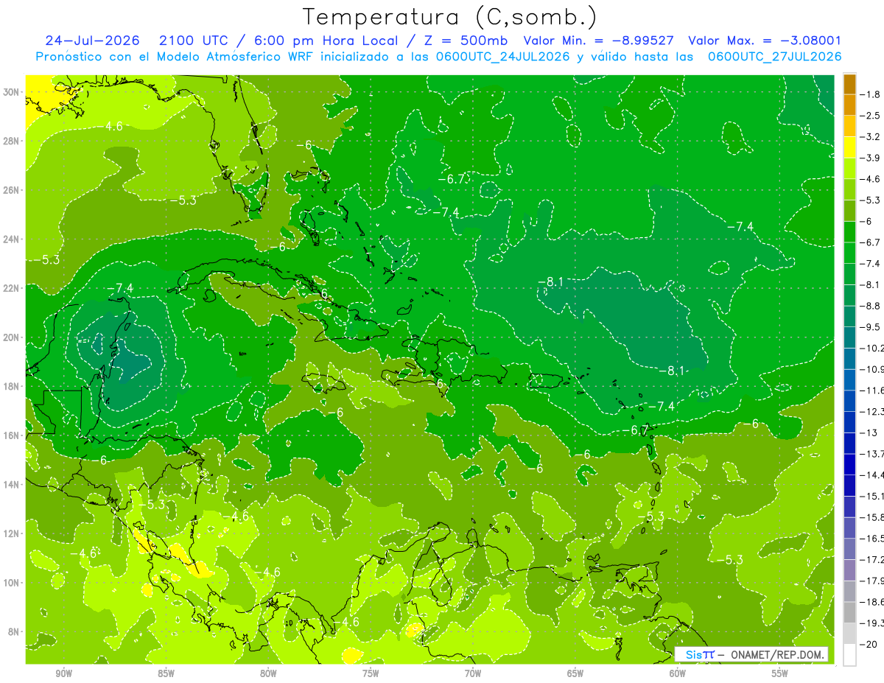Pick lime color bar segment between -3.9 and -4.6
The height and width of the screenshot is (683, 884).
849,169
